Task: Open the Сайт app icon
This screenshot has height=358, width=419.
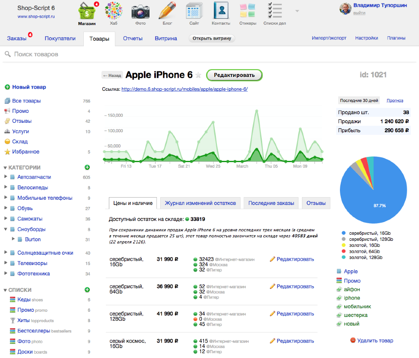Action: (x=194, y=13)
